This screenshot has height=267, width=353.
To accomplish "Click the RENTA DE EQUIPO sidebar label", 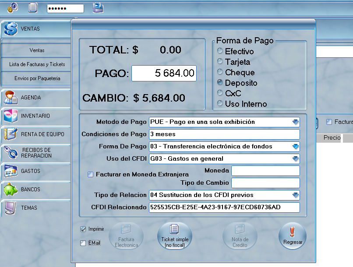I will click(42, 134).
